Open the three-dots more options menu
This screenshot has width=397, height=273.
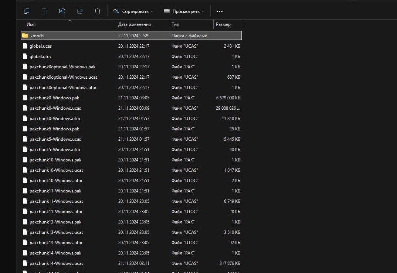(x=220, y=11)
